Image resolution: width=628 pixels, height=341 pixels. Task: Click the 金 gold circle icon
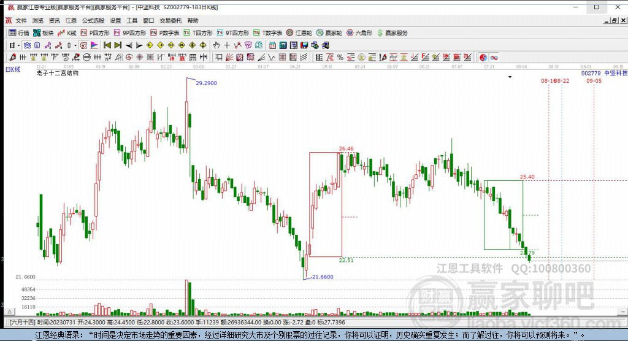tap(361, 57)
